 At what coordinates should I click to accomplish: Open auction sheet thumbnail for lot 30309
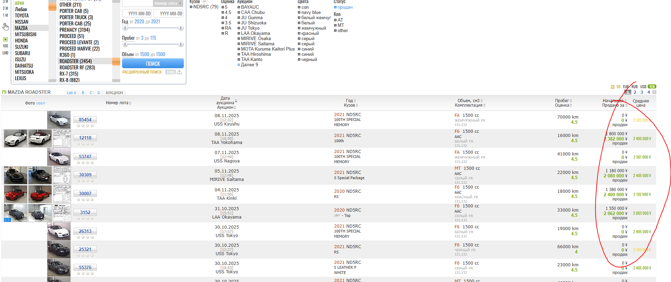pyautogui.click(x=62, y=175)
